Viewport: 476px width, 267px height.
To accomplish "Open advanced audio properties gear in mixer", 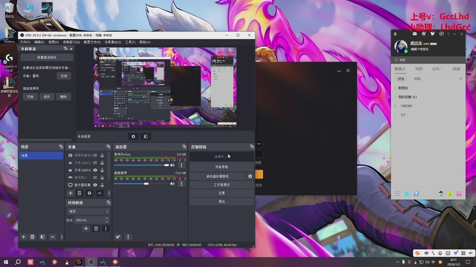I will click(118, 237).
